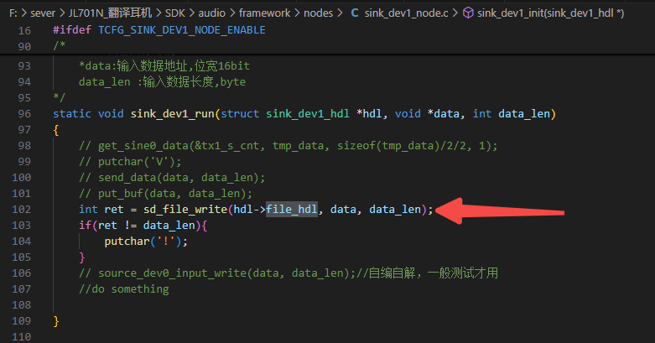Select the 'SDK' breadcrumb segment

click(174, 13)
